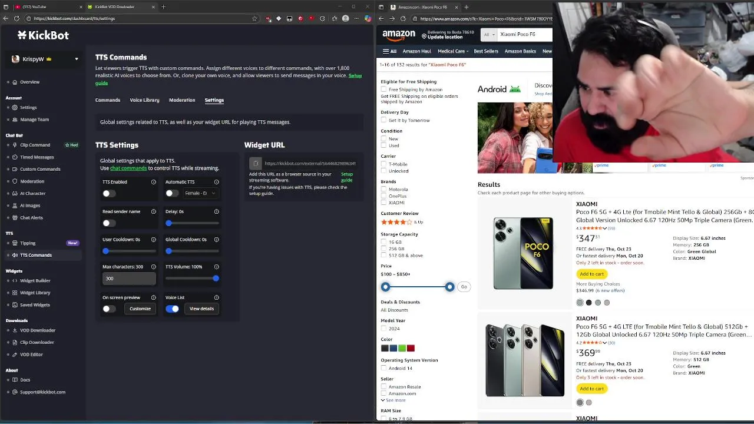Viewport: 754px width, 424px height.
Task: Check Get It by Tomorrow filter
Action: (x=384, y=120)
